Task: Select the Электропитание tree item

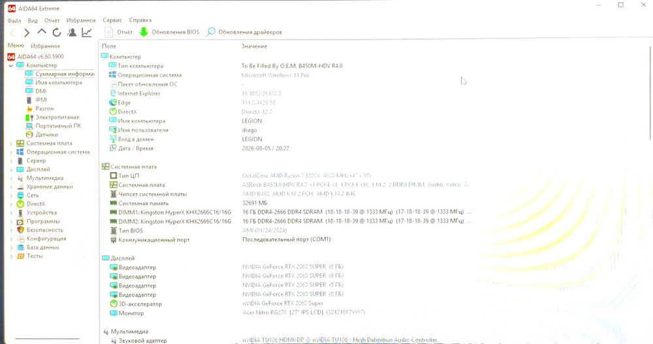Action: [52, 117]
